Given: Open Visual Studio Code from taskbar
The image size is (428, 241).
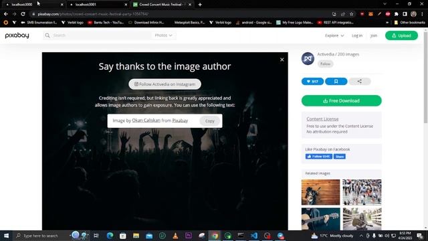Looking at the screenshot, I should coord(254,236).
